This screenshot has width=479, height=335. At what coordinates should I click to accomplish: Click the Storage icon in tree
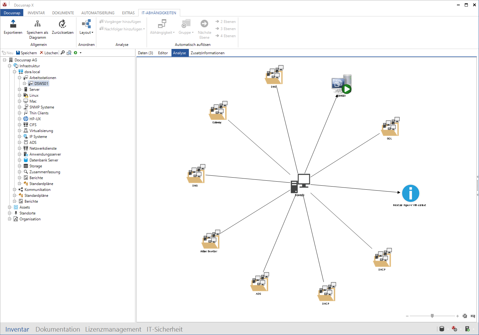[x=26, y=166]
